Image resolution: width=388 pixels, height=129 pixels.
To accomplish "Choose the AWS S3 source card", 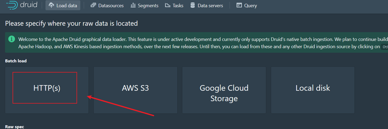I will (135, 90).
